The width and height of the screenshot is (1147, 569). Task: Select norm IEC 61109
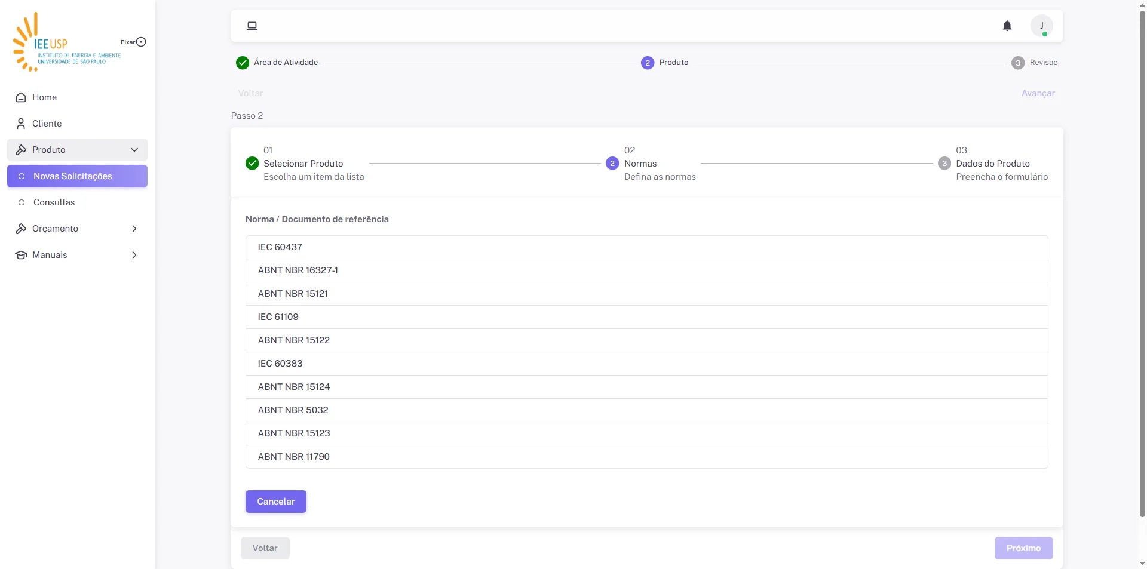click(646, 317)
